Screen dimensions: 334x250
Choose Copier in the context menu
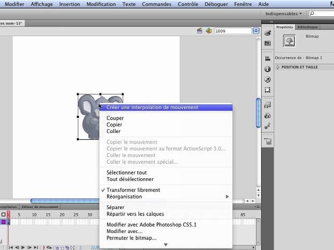pos(166,125)
